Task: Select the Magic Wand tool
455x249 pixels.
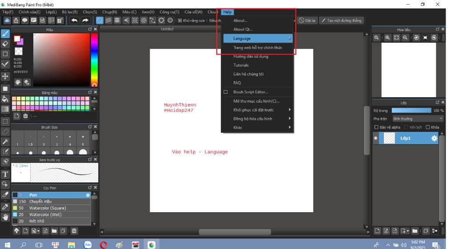Action: pyautogui.click(x=5, y=142)
